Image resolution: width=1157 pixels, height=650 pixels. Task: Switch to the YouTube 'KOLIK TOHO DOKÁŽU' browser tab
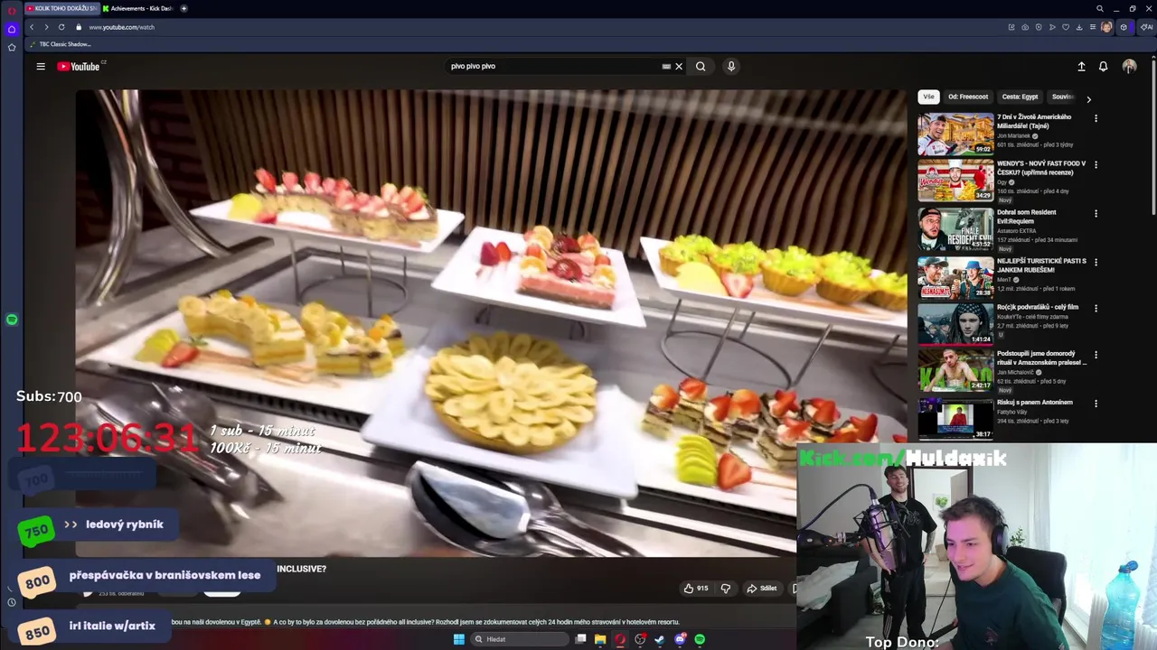coord(61,8)
